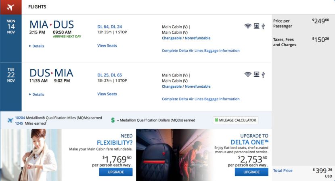Click Wi-Fi icon on MIA-DUS flight
Image resolution: width=335 pixels, height=181 pixels.
click(x=248, y=27)
